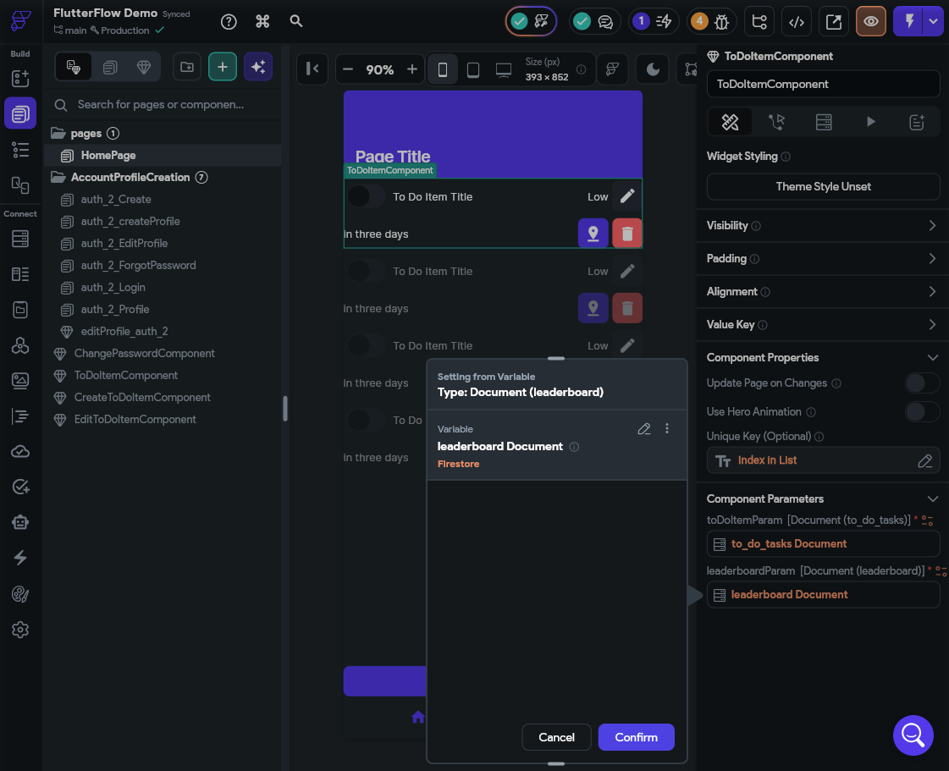Viewport: 949px width, 771px height.
Task: Select tablet device canvas view
Action: 473,69
